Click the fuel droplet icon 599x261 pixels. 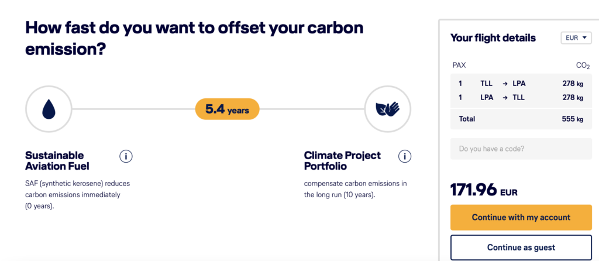pyautogui.click(x=49, y=109)
